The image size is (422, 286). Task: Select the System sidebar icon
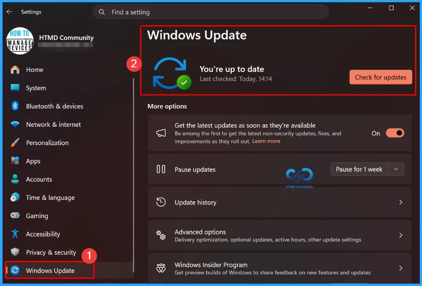click(x=15, y=88)
